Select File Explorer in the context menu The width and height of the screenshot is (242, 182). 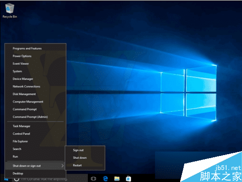(x=36, y=141)
